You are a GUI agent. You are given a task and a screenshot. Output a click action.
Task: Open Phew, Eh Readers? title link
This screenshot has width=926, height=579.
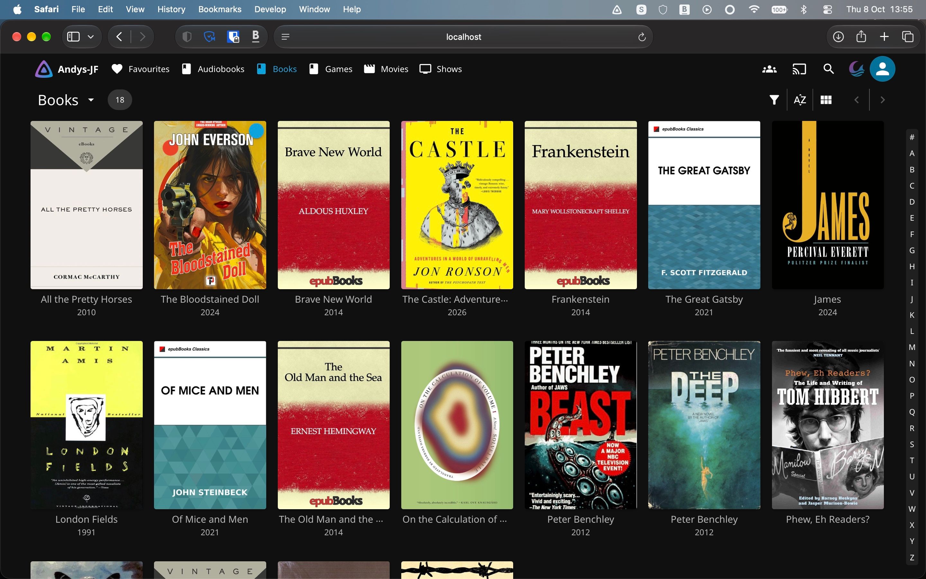click(828, 519)
